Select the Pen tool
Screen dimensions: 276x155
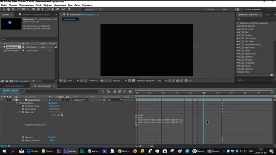click(38, 9)
